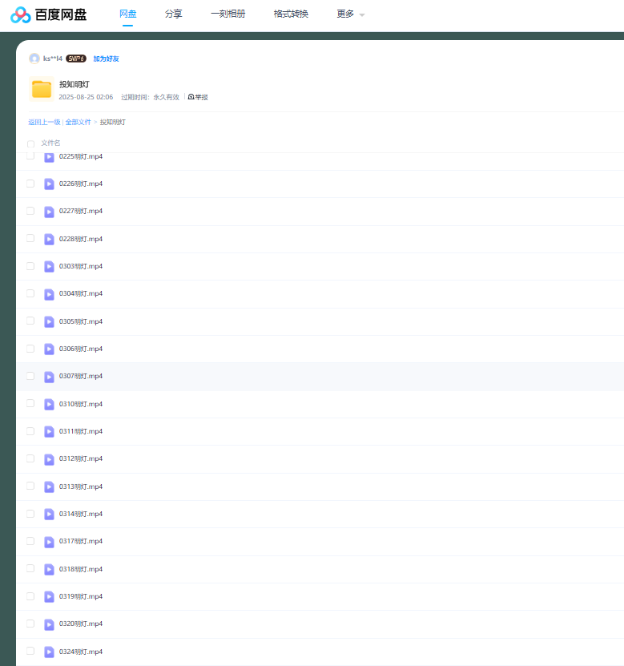Click the yellow shared folder icon
The width and height of the screenshot is (624, 666).
pos(41,90)
